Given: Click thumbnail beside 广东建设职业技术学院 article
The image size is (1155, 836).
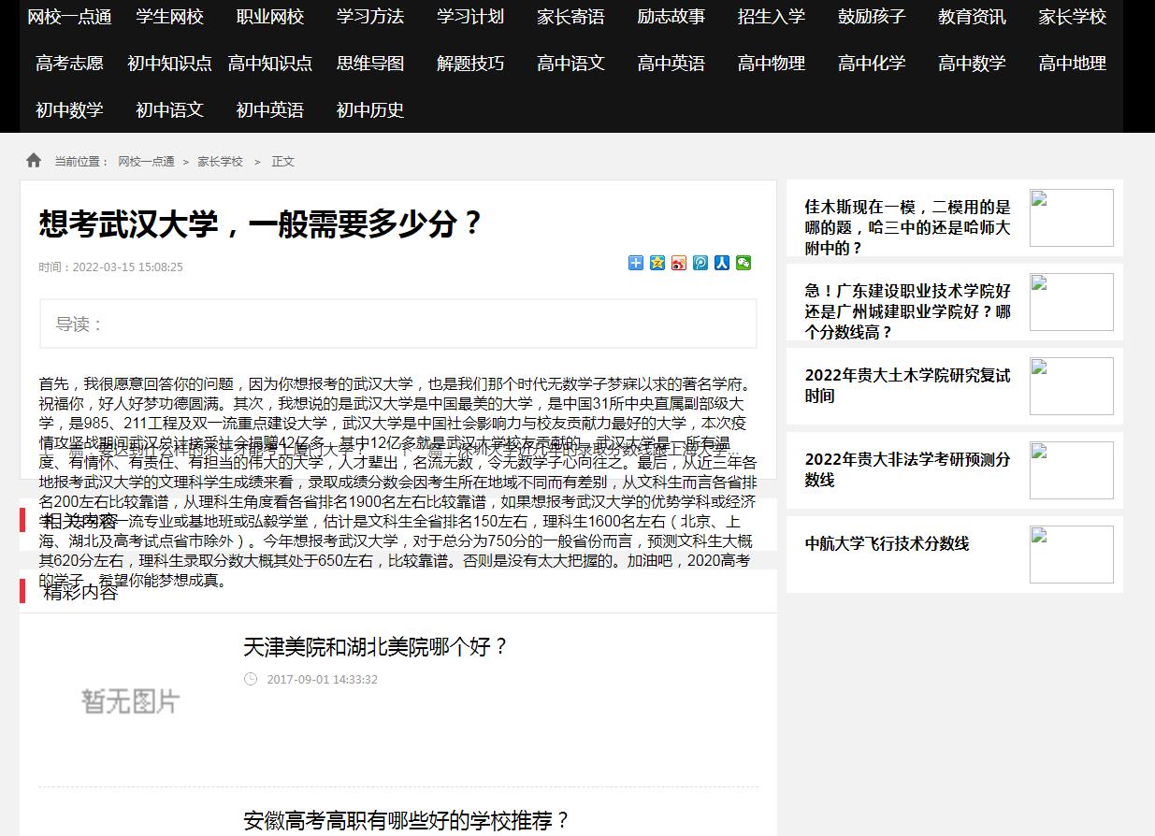Looking at the screenshot, I should coord(1072,302).
